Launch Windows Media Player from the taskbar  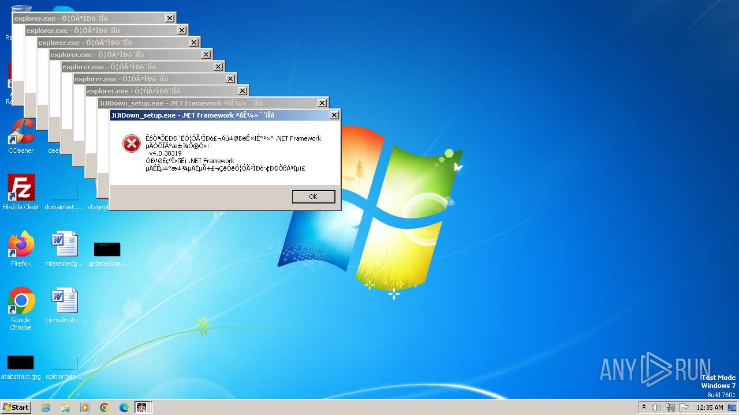(x=85, y=408)
